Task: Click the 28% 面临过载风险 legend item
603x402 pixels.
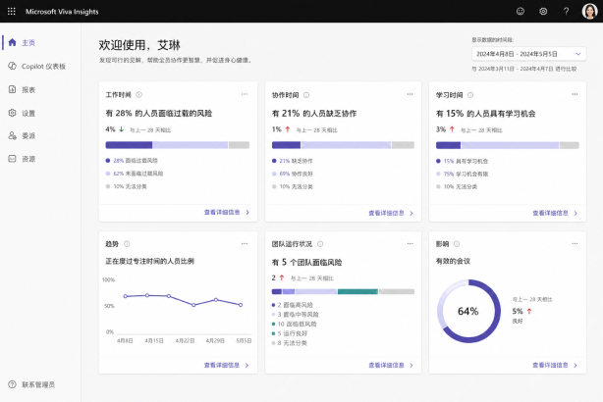Action: [x=132, y=161]
